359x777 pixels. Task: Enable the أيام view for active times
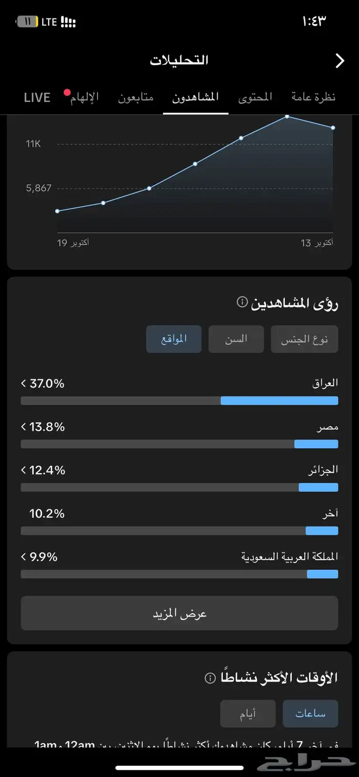[x=248, y=713]
